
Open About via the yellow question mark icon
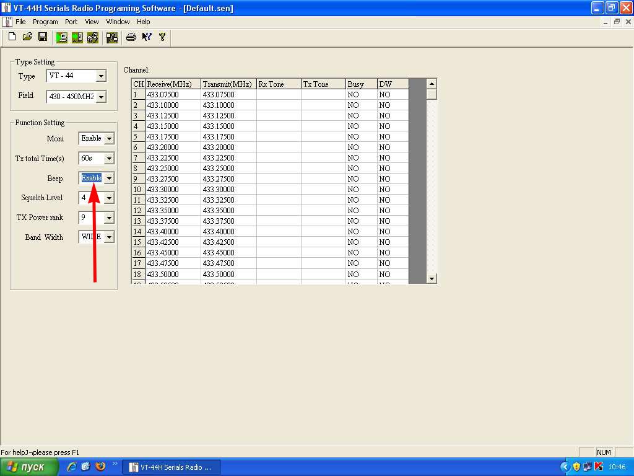[x=162, y=37]
